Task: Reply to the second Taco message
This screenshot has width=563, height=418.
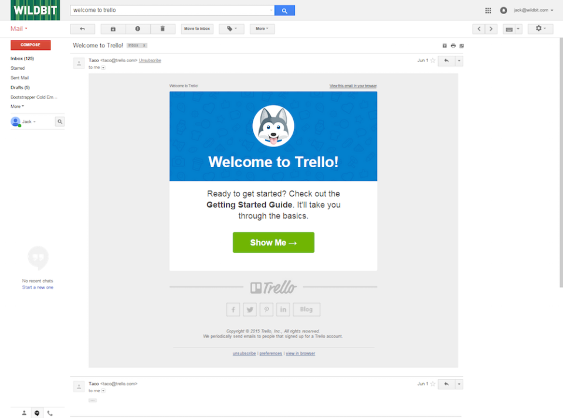Action: (x=446, y=384)
